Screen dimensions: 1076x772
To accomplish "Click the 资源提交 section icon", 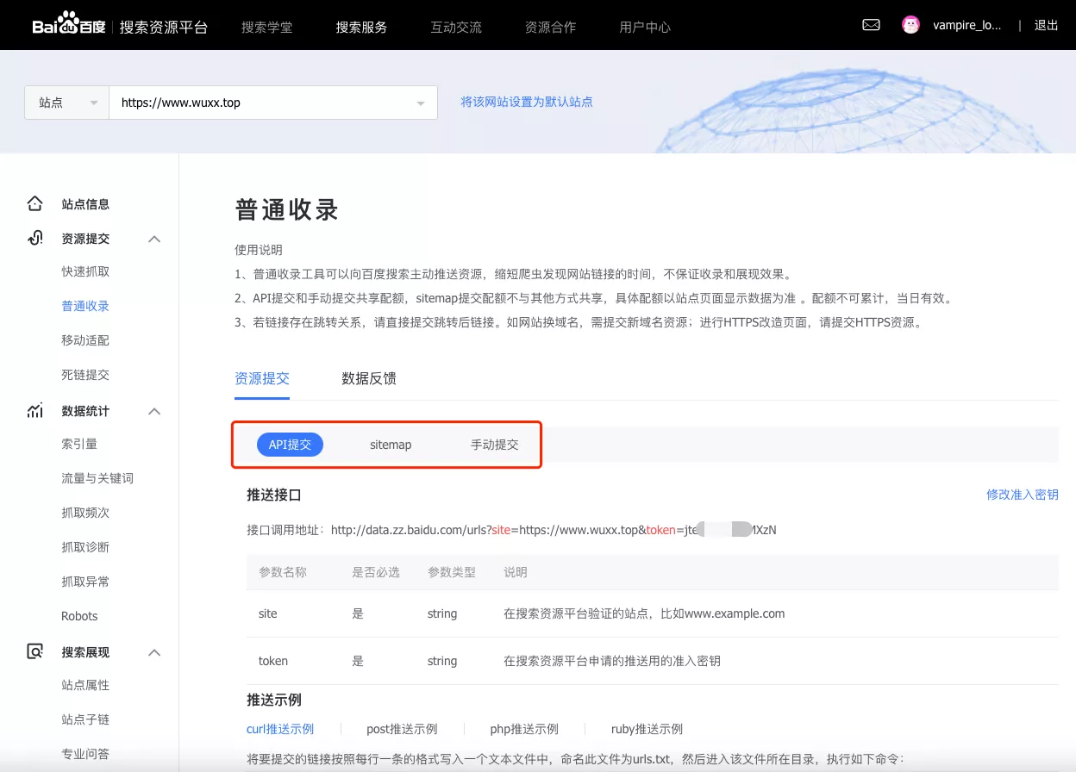I will point(34,239).
